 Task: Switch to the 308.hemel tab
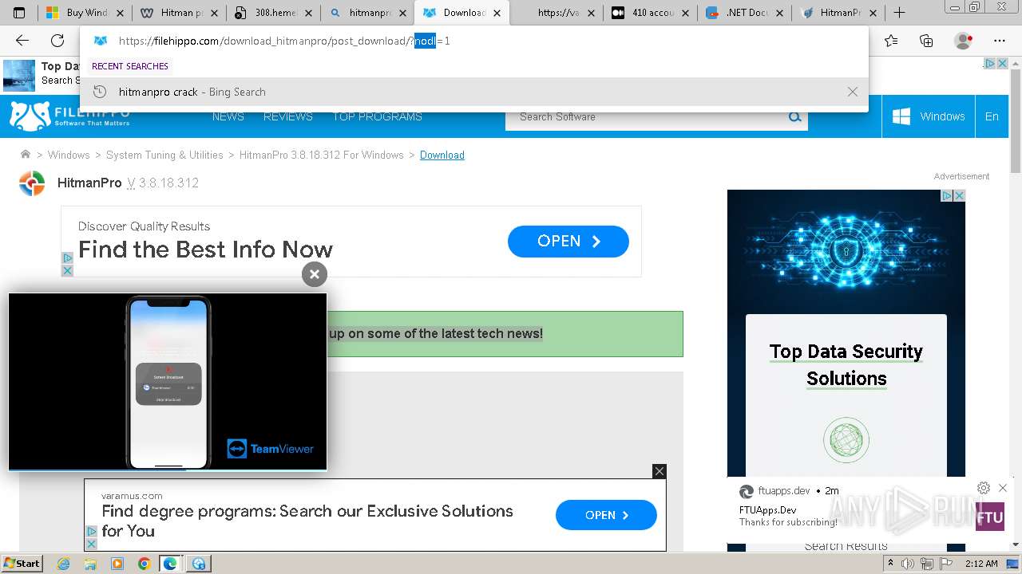click(x=273, y=13)
